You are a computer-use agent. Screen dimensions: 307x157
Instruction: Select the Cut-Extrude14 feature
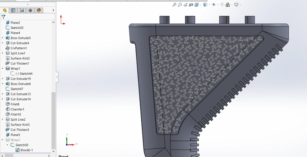[x=20, y=99]
